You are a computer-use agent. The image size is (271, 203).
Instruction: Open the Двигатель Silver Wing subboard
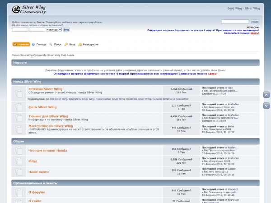(x=82, y=99)
